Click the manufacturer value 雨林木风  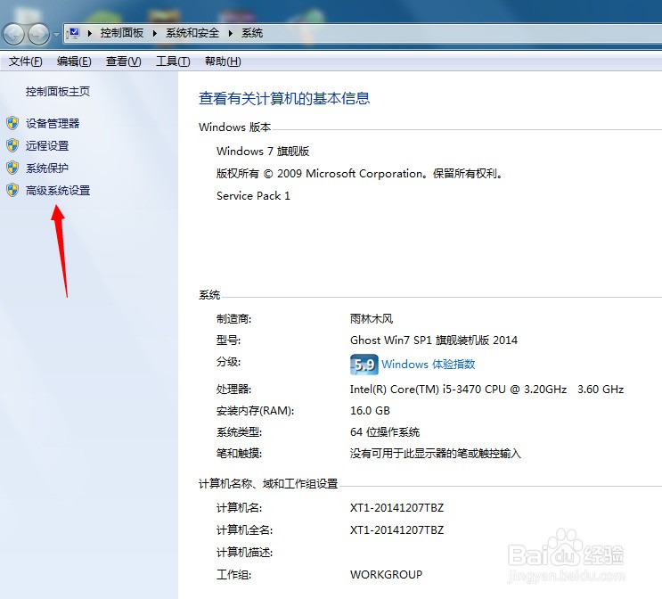[372, 318]
